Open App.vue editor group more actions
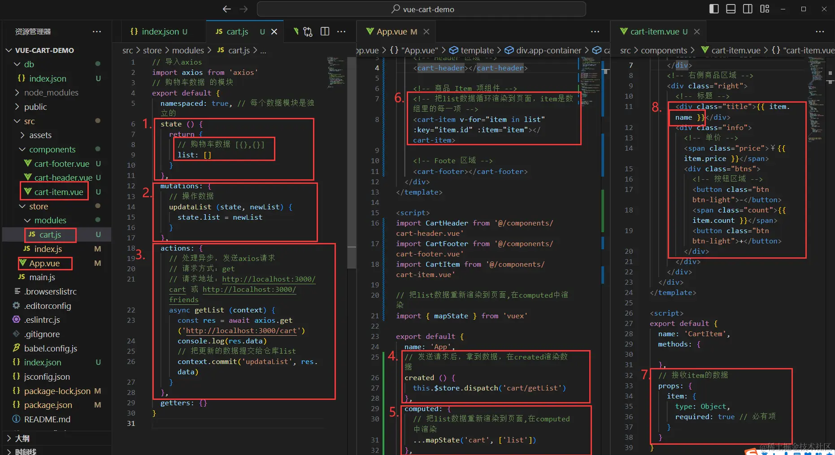Viewport: 835px width, 455px height. point(595,31)
